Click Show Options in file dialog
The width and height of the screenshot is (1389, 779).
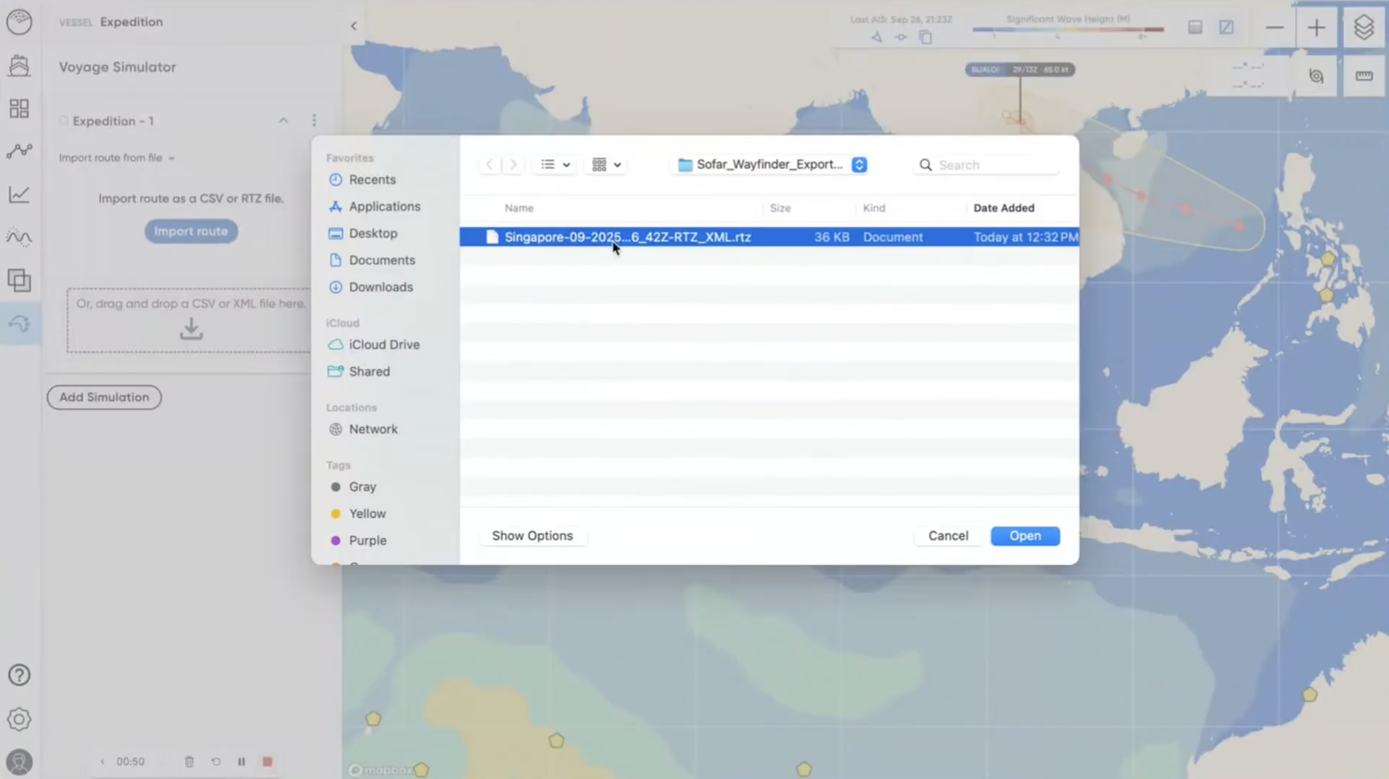(x=532, y=536)
